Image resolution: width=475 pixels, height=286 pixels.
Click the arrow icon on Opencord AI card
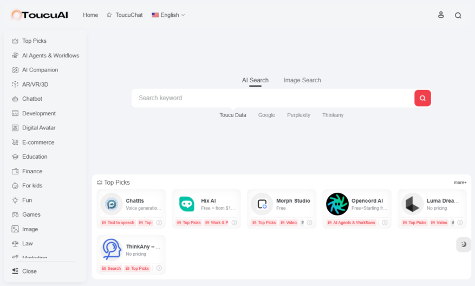[x=385, y=223]
